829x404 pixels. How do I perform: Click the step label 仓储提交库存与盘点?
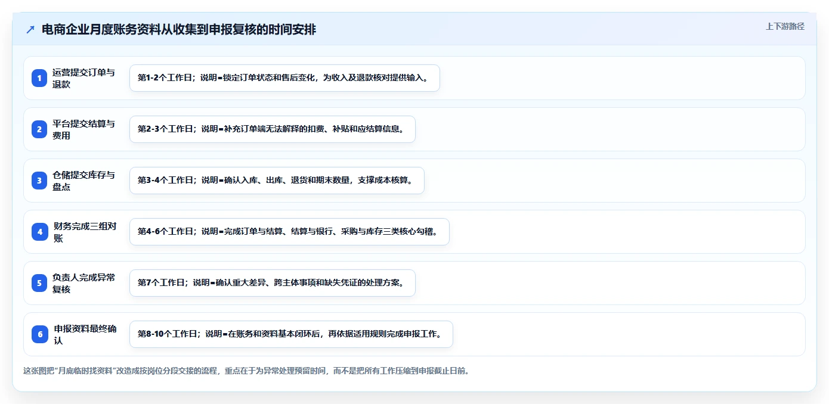point(83,181)
